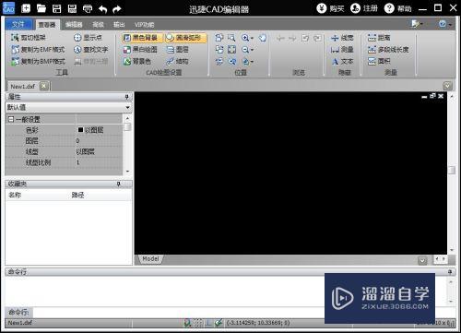Switch to the 查看器 viewer tab
This screenshot has width=461, height=333.
pos(47,25)
